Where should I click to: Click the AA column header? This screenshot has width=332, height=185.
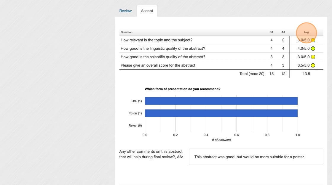[283, 32]
